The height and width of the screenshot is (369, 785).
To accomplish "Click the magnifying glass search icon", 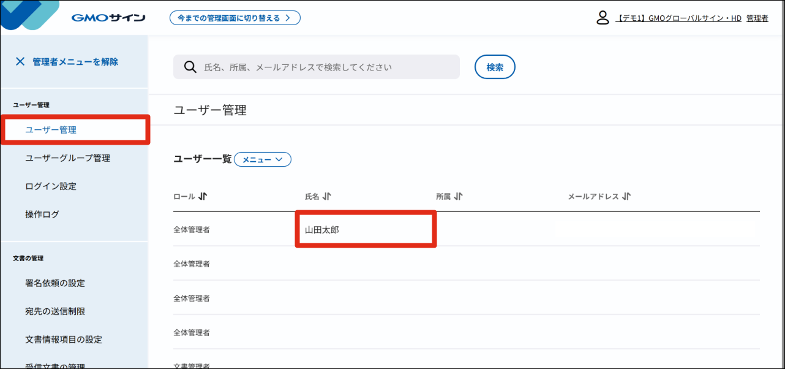I will click(x=190, y=67).
